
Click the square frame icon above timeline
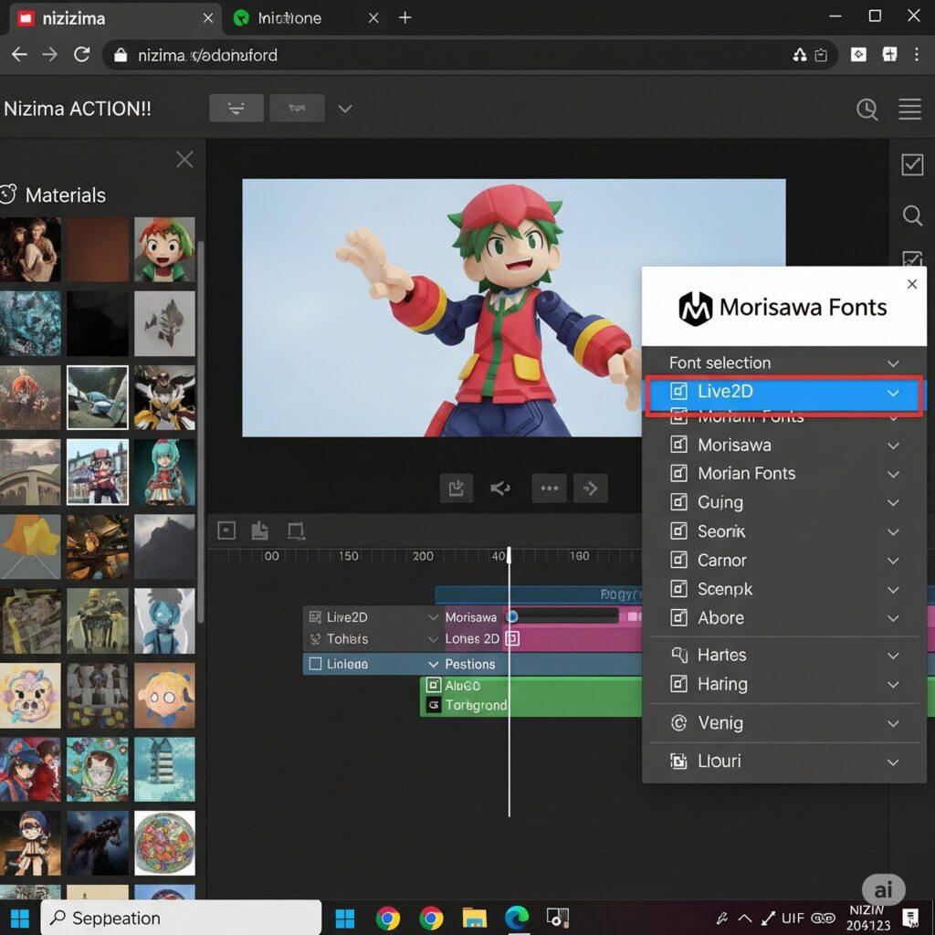226,531
